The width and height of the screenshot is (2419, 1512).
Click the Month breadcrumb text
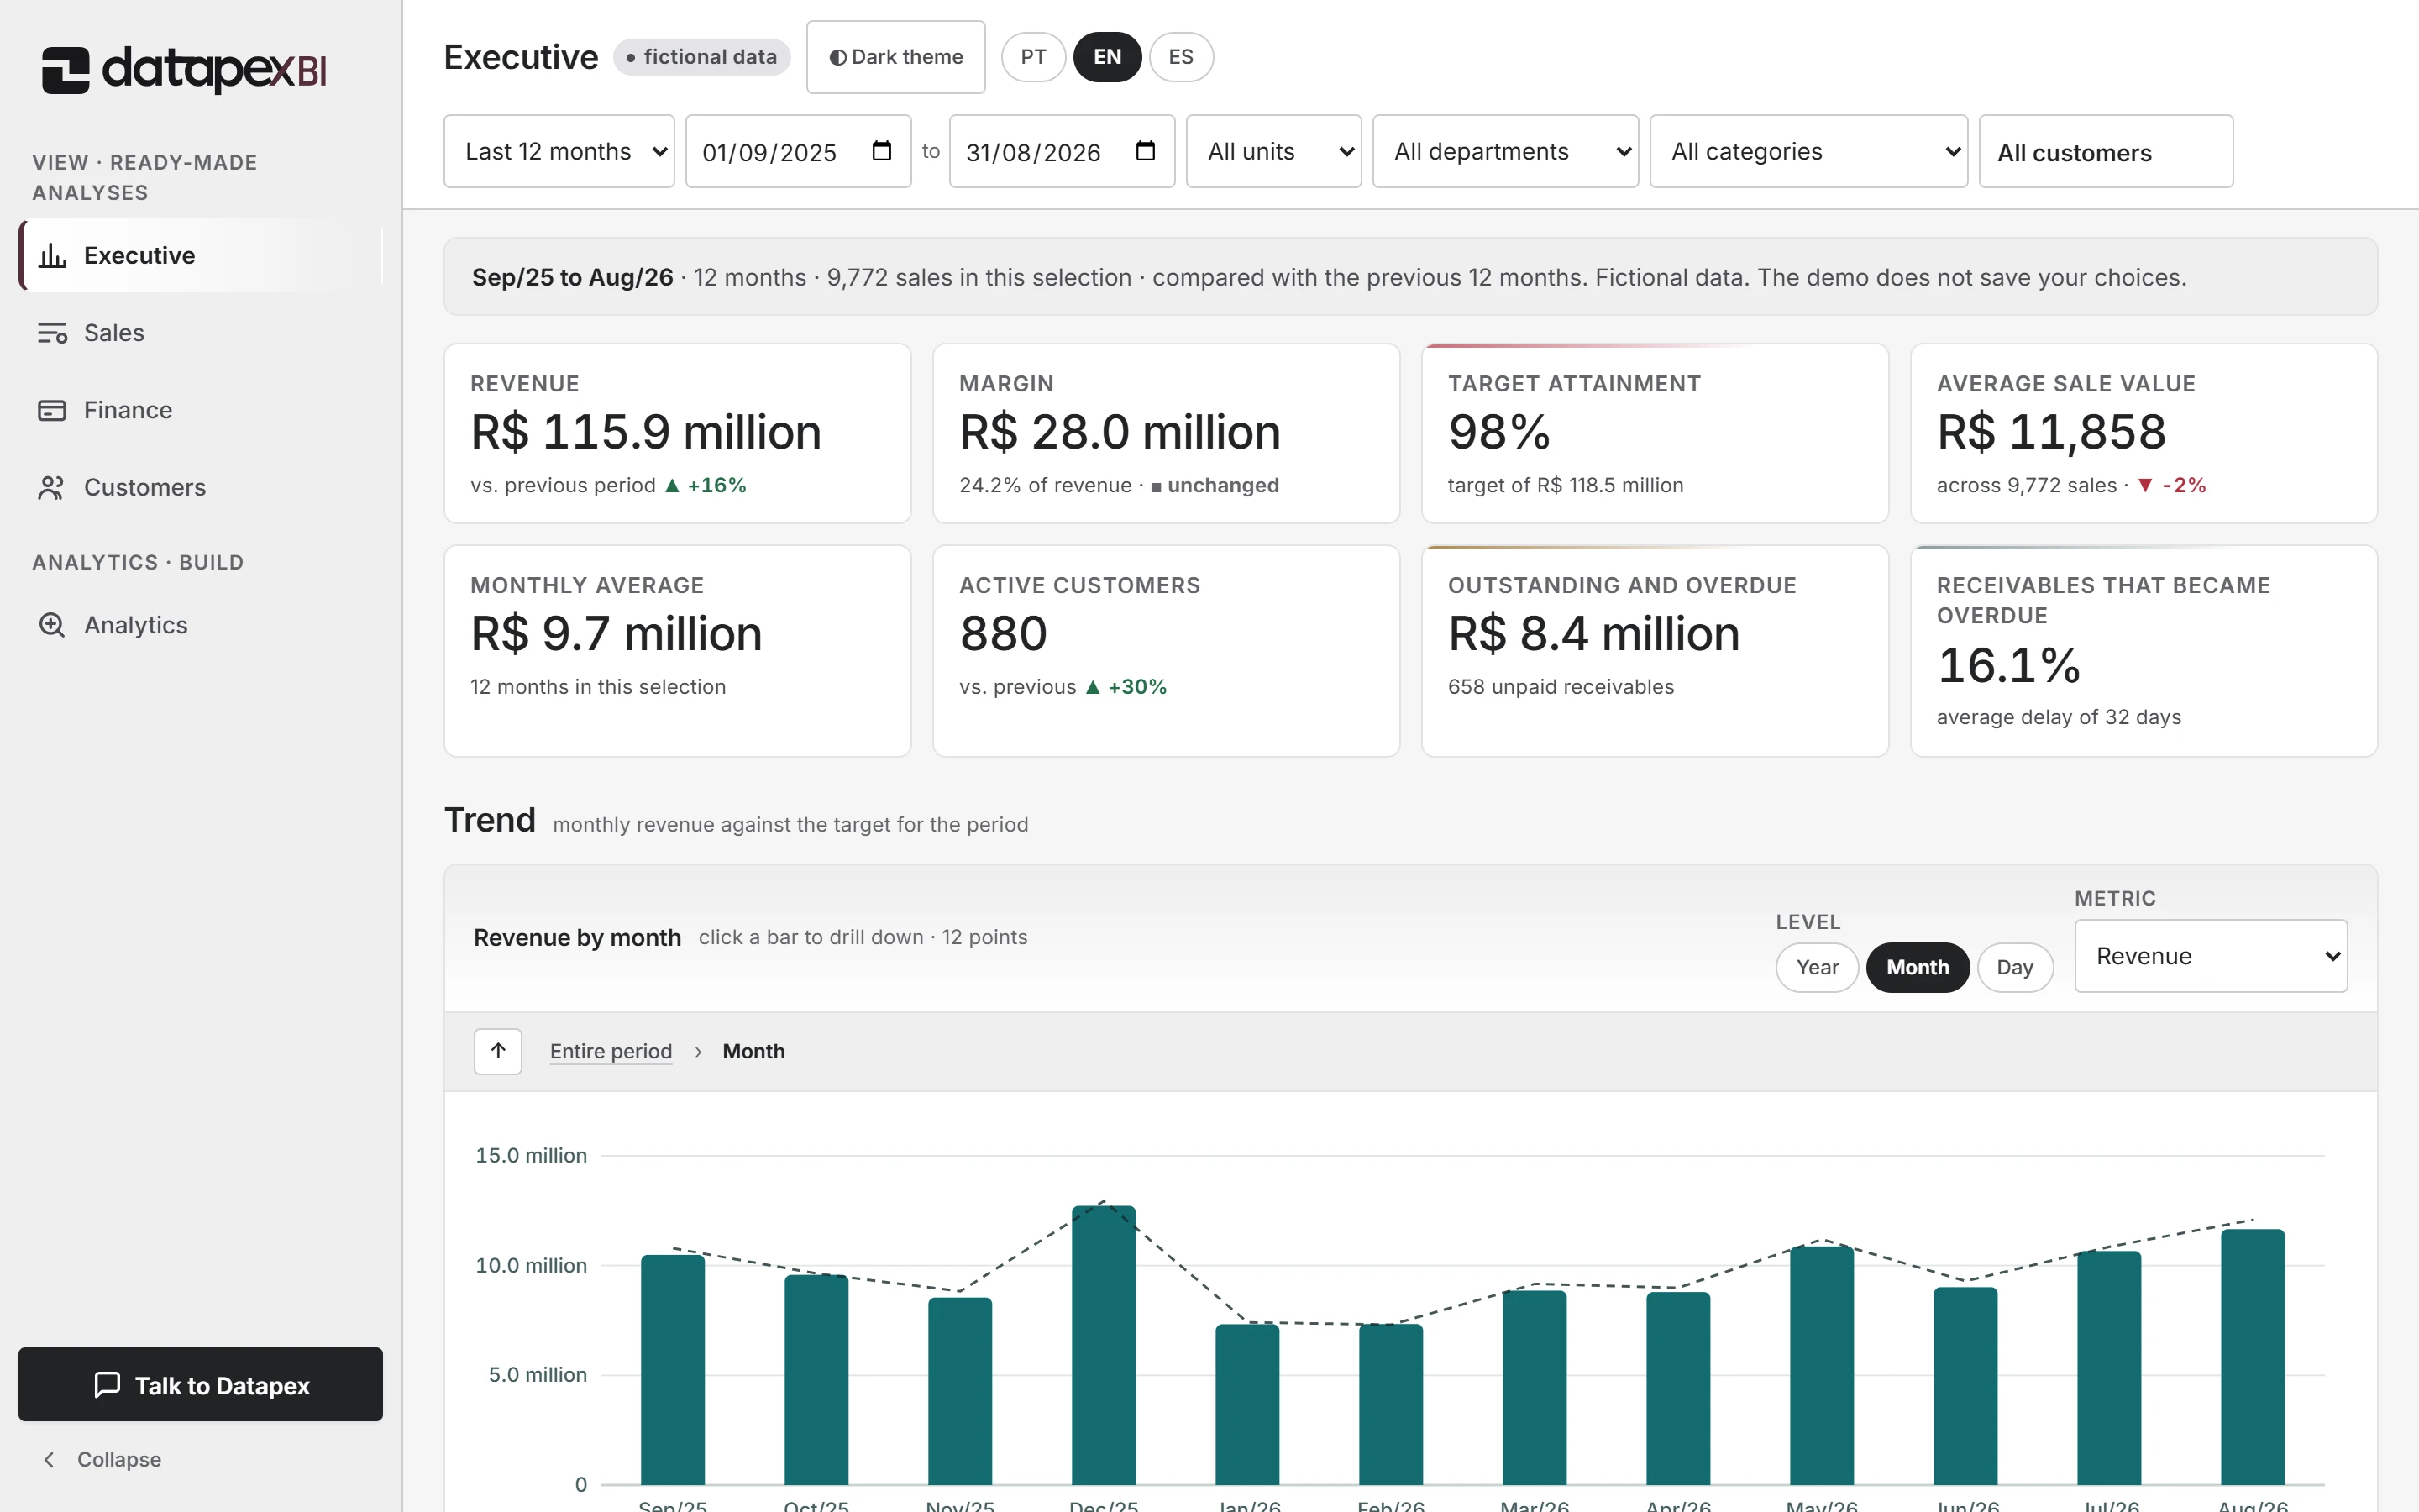tap(753, 1051)
